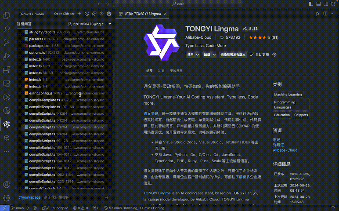This screenshot has width=339, height=211.
Task: Open the 通义灵码 link
Action: coord(151,113)
